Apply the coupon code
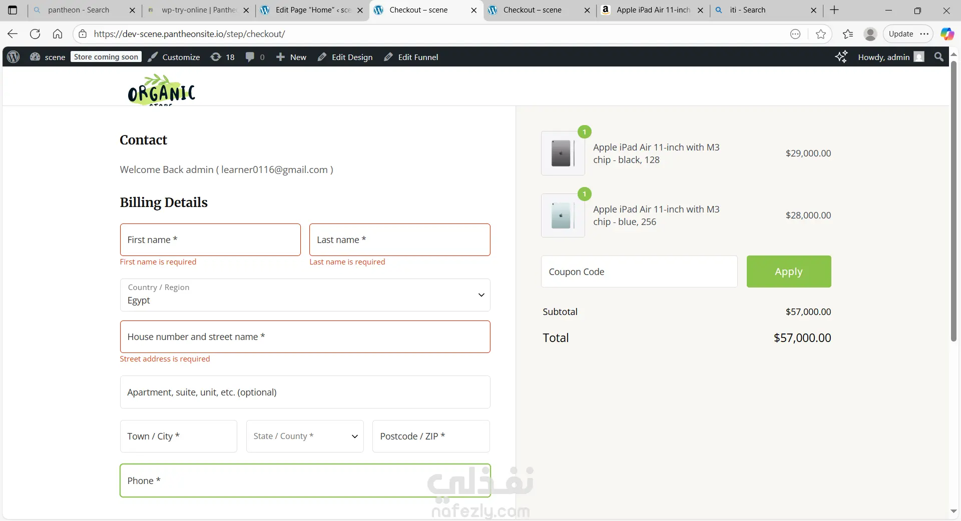This screenshot has height=521, width=961. click(x=789, y=271)
